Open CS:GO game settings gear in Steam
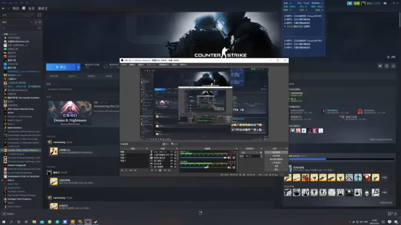 380,66
